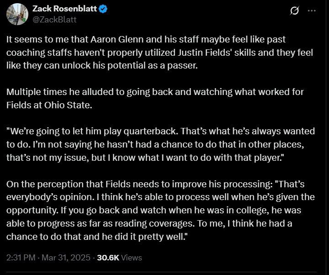
Task: Click the 2:31 PM post time
Action: pyautogui.click(x=21, y=258)
